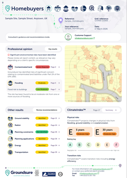Screen dimensions: 127x178
Task: Click the warning icon beside significant environmental risks
Action: [9, 55]
